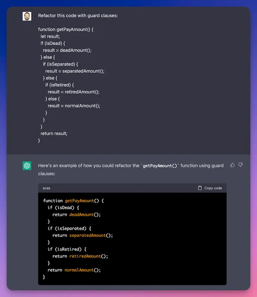Click "return normalAmount();" in the black code block
This screenshot has height=297, width=257.
coord(74,270)
